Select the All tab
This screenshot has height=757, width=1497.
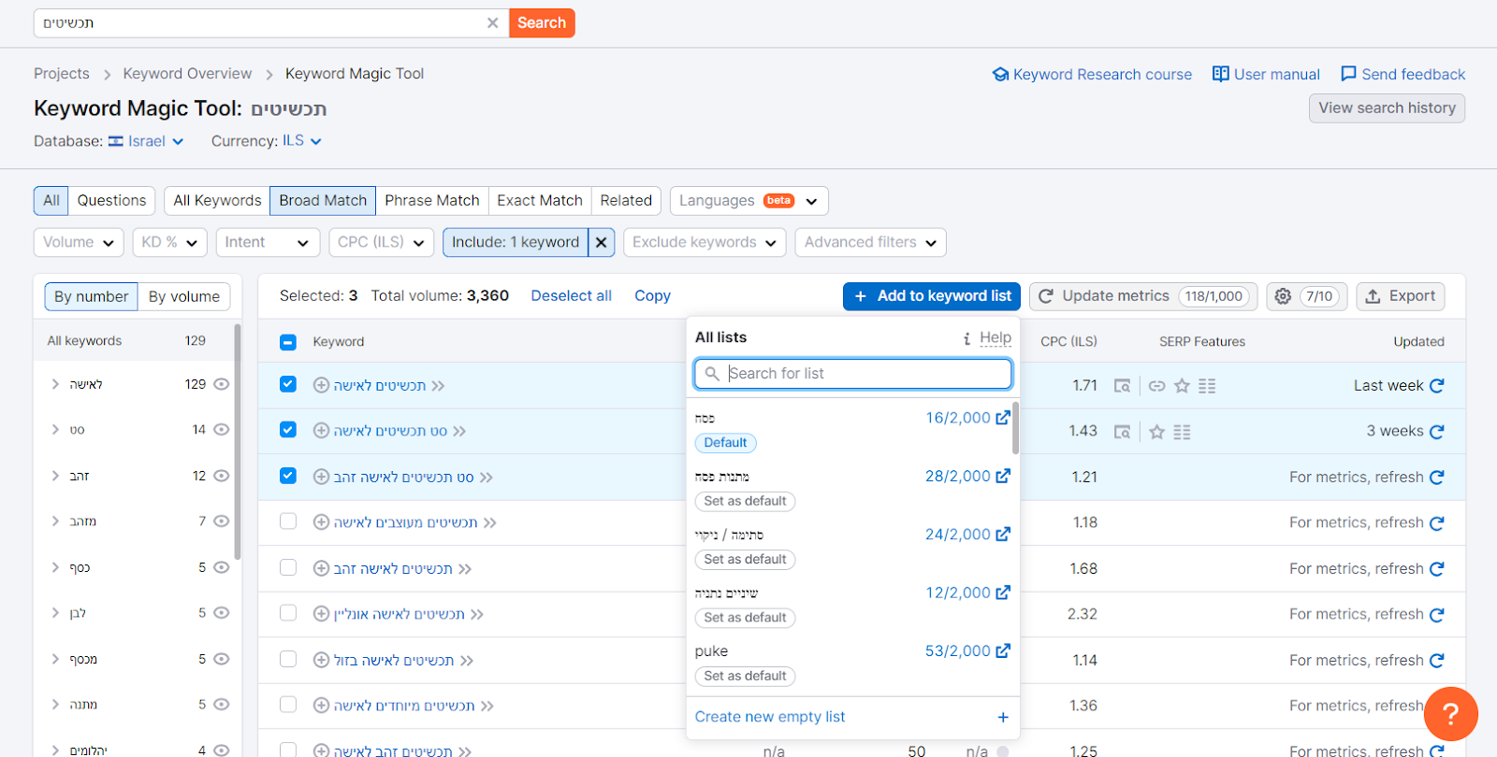point(51,200)
